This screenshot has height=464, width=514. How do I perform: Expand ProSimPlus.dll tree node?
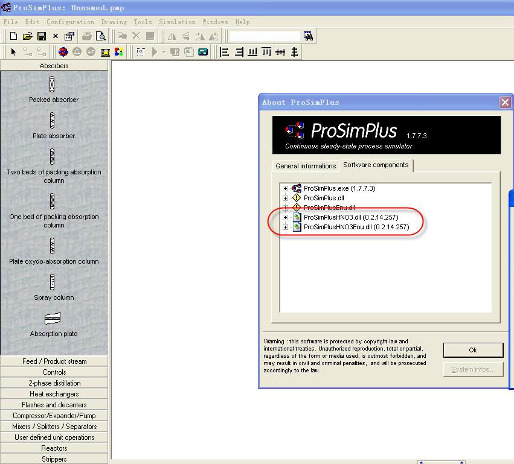tap(285, 198)
